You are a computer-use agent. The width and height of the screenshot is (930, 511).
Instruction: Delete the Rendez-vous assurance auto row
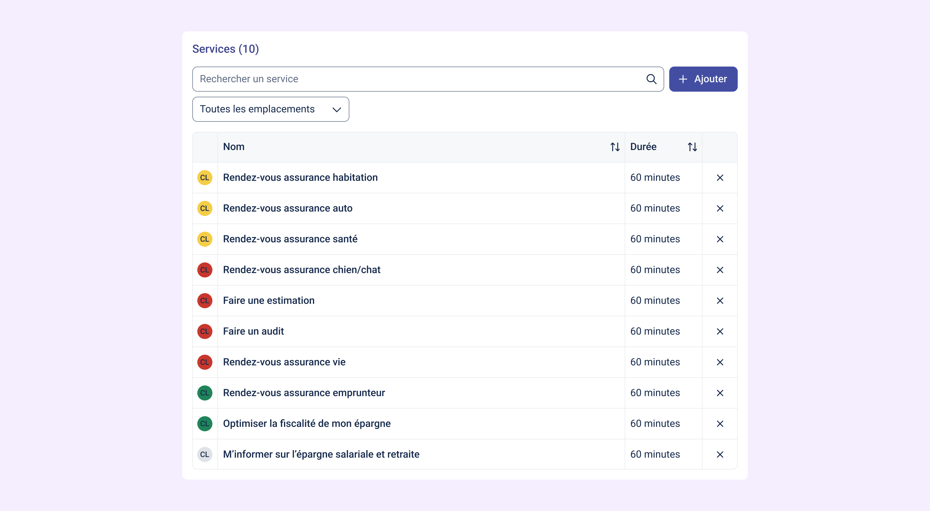pos(719,208)
